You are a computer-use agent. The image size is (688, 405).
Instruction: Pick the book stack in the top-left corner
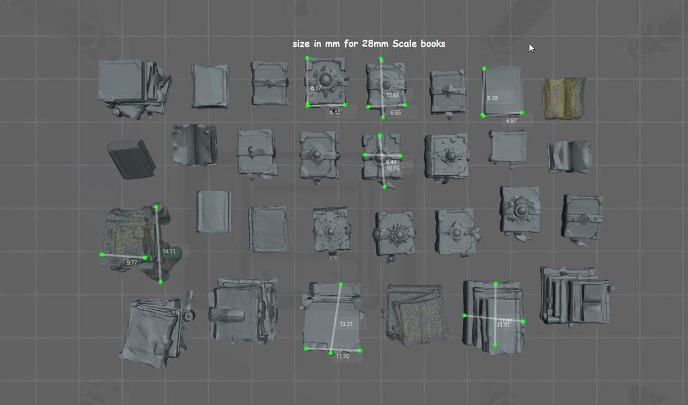[134, 89]
